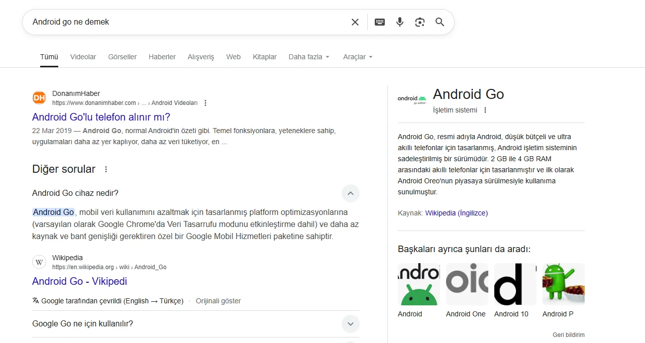
Task: Click the Başkaları ayrıca şunları da aradı heading
Action: (464, 249)
